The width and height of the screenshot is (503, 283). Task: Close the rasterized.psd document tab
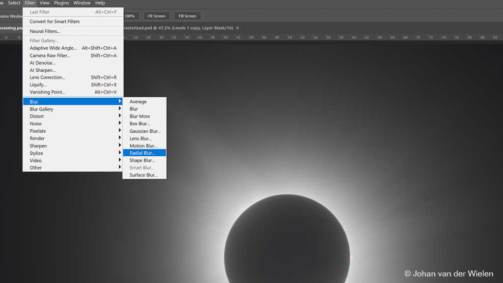237,28
